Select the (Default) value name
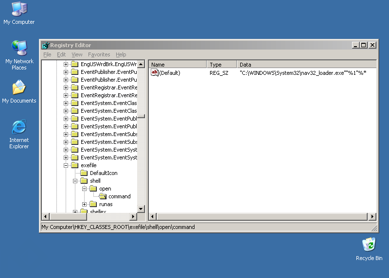The height and width of the screenshot is (278, 389). coord(170,73)
